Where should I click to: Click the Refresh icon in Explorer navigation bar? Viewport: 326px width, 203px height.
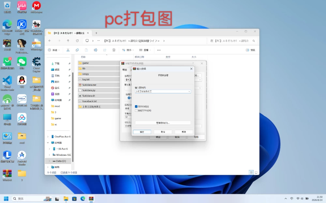(x=77, y=41)
